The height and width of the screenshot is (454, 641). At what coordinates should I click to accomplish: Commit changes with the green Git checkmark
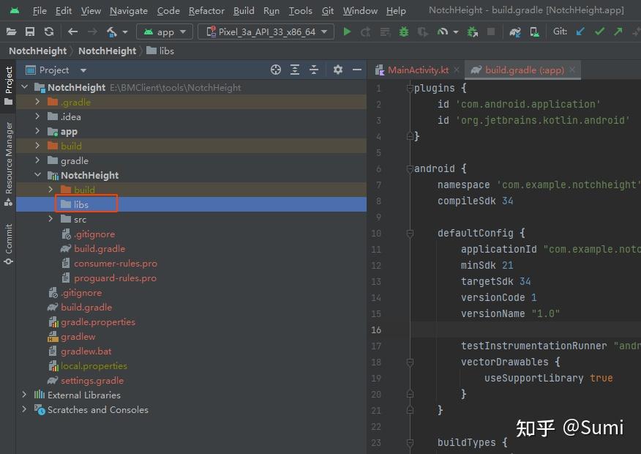point(599,31)
